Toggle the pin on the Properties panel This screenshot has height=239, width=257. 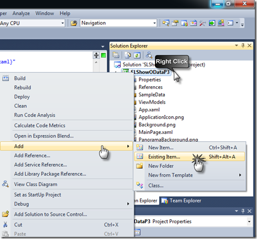tap(243, 211)
